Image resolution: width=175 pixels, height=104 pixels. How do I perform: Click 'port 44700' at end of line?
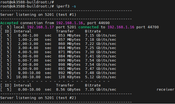point(148,27)
